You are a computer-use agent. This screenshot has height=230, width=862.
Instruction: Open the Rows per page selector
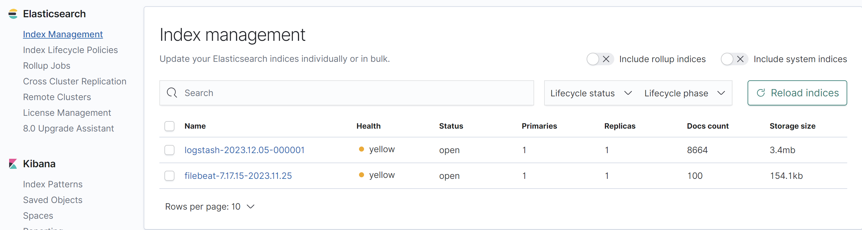210,207
